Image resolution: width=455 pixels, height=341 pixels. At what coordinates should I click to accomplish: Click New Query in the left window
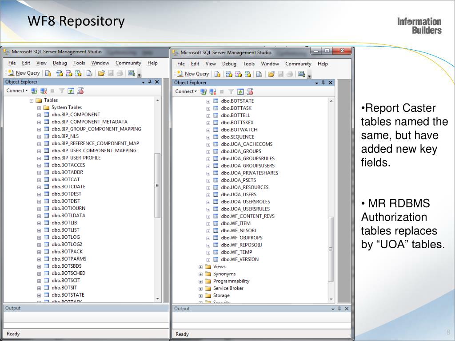[x=24, y=73]
